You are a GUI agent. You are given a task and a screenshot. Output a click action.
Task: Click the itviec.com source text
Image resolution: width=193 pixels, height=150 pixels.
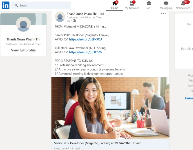(60, 148)
